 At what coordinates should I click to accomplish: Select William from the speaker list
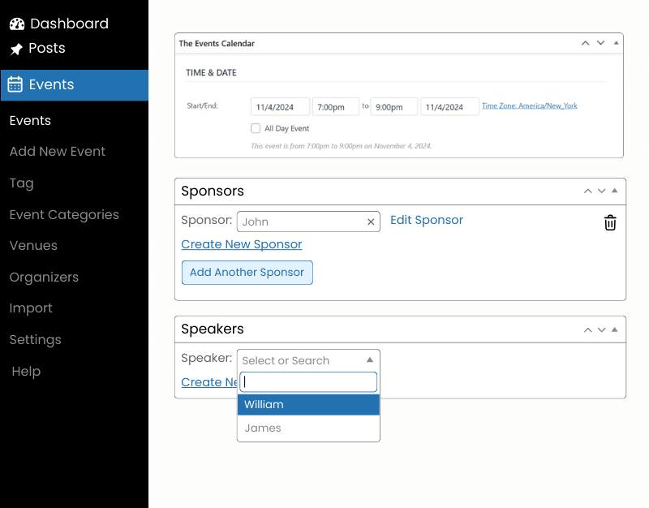308,404
